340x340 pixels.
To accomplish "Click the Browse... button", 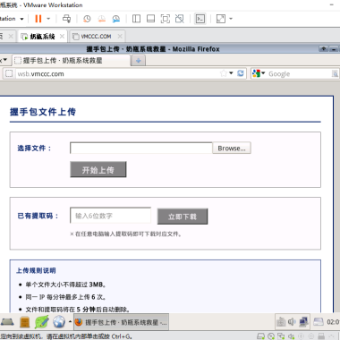I will coord(232,148).
